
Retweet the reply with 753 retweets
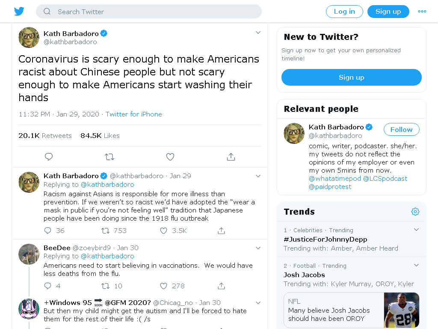click(x=105, y=231)
